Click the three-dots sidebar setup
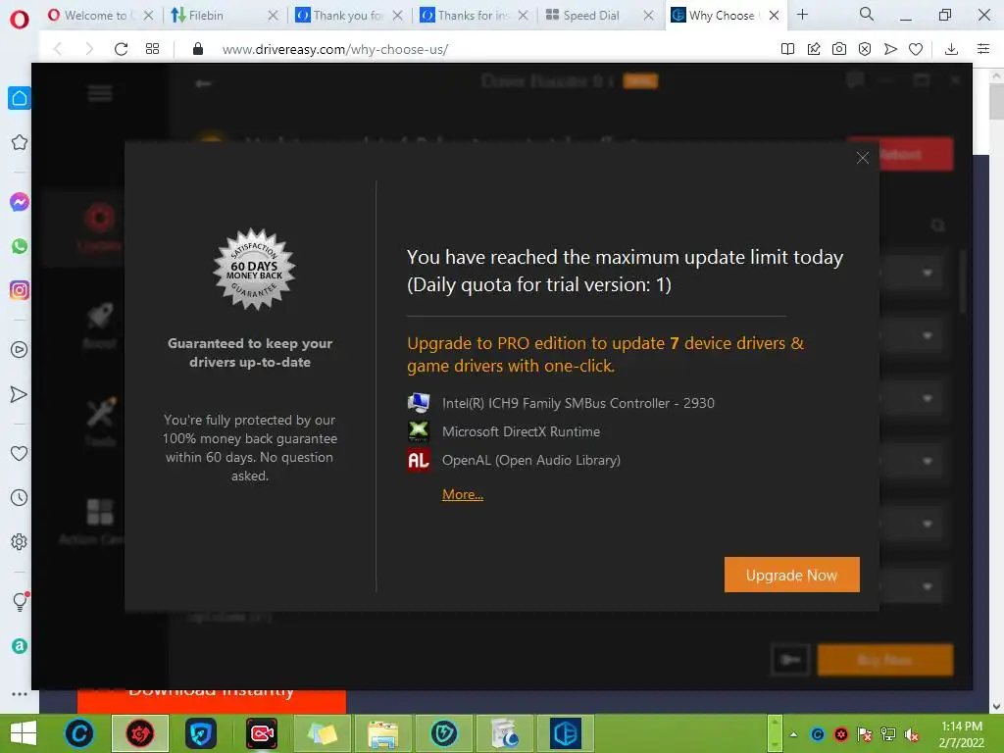Image resolution: width=1004 pixels, height=753 pixels. [x=20, y=694]
